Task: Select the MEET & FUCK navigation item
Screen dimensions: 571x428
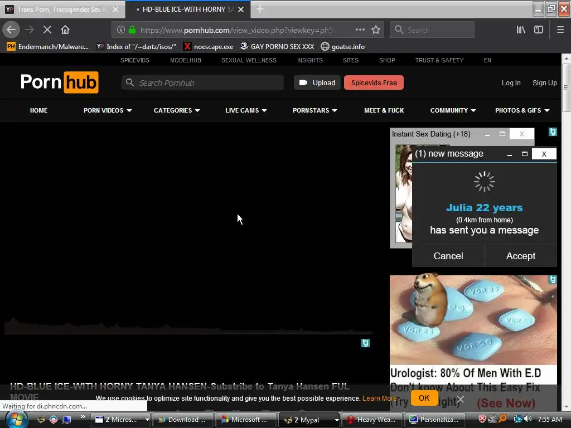Action: pos(384,110)
